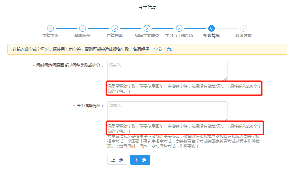Focus the 奖励或处分 text area
The image size is (295, 171).
(167, 71)
